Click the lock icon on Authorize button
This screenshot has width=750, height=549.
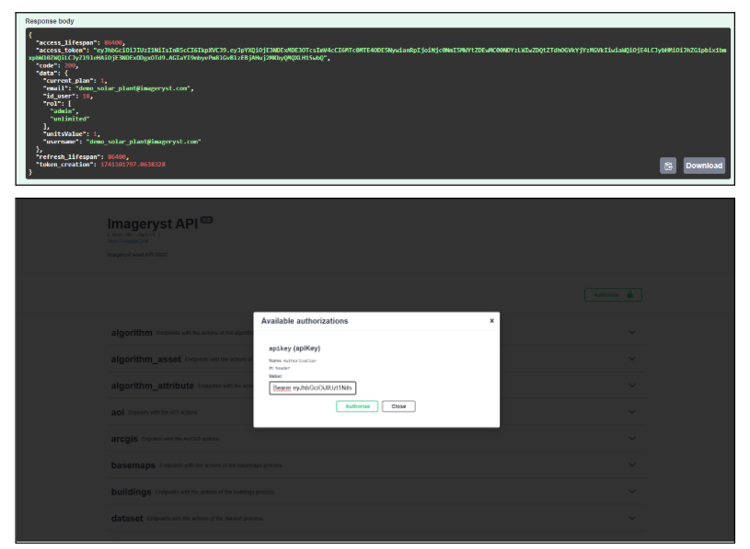tap(630, 295)
